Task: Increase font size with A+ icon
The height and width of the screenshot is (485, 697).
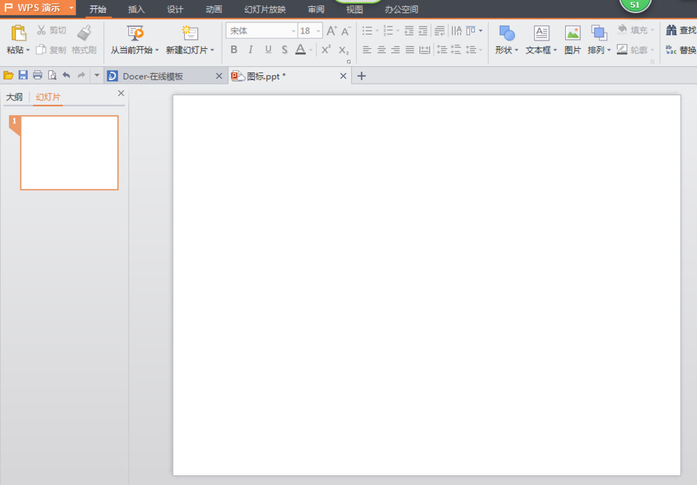Action: point(332,31)
